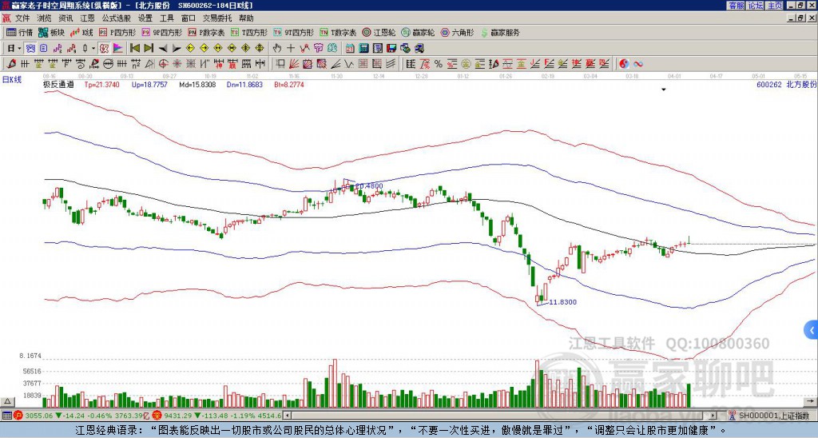Open the 公式选股 menu
This screenshot has height=438, width=818.
[117, 18]
